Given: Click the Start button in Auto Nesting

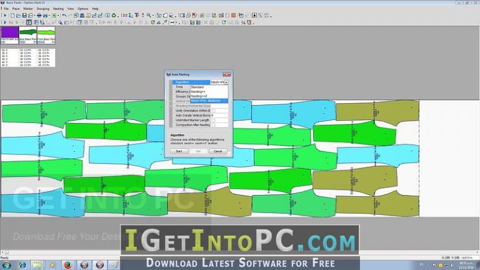Looking at the screenshot, I should point(179,151).
